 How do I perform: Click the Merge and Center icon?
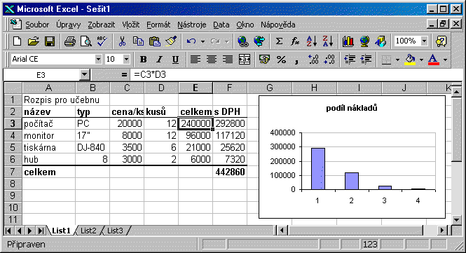tap(245, 60)
